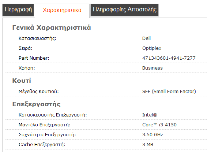This screenshot has height=152, width=207.
Task: Select the Business usage value
Action: tap(153, 68)
